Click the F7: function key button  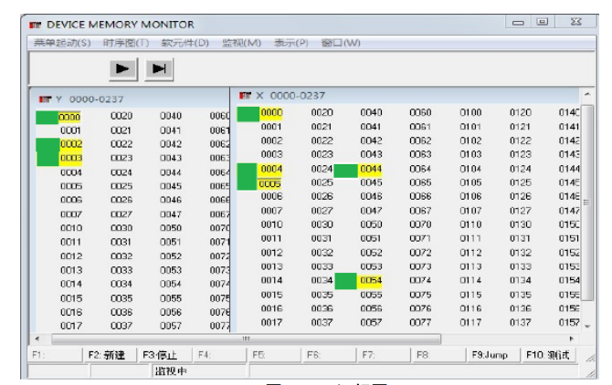(384, 355)
